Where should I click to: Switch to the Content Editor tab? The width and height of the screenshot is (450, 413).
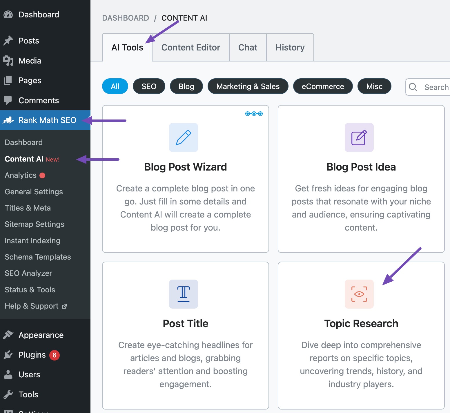[x=190, y=47]
